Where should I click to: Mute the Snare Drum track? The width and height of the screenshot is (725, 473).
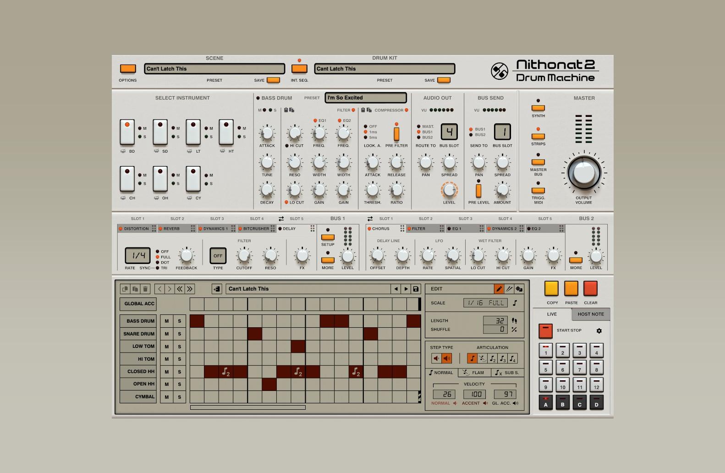pos(167,334)
